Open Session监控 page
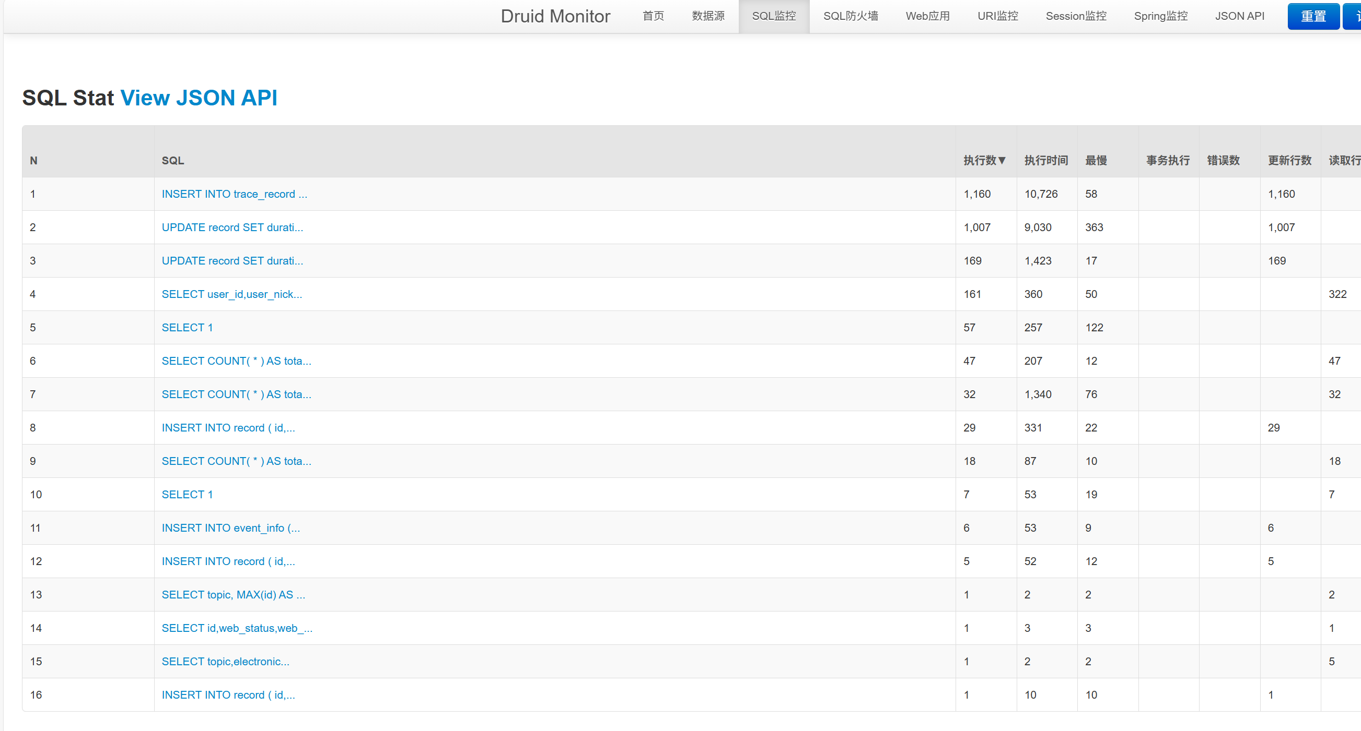1361x731 pixels. (1076, 16)
